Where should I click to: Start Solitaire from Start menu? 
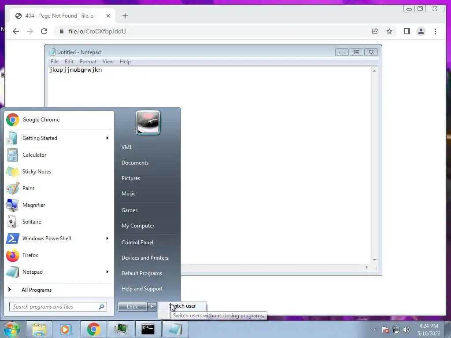[x=59, y=222]
